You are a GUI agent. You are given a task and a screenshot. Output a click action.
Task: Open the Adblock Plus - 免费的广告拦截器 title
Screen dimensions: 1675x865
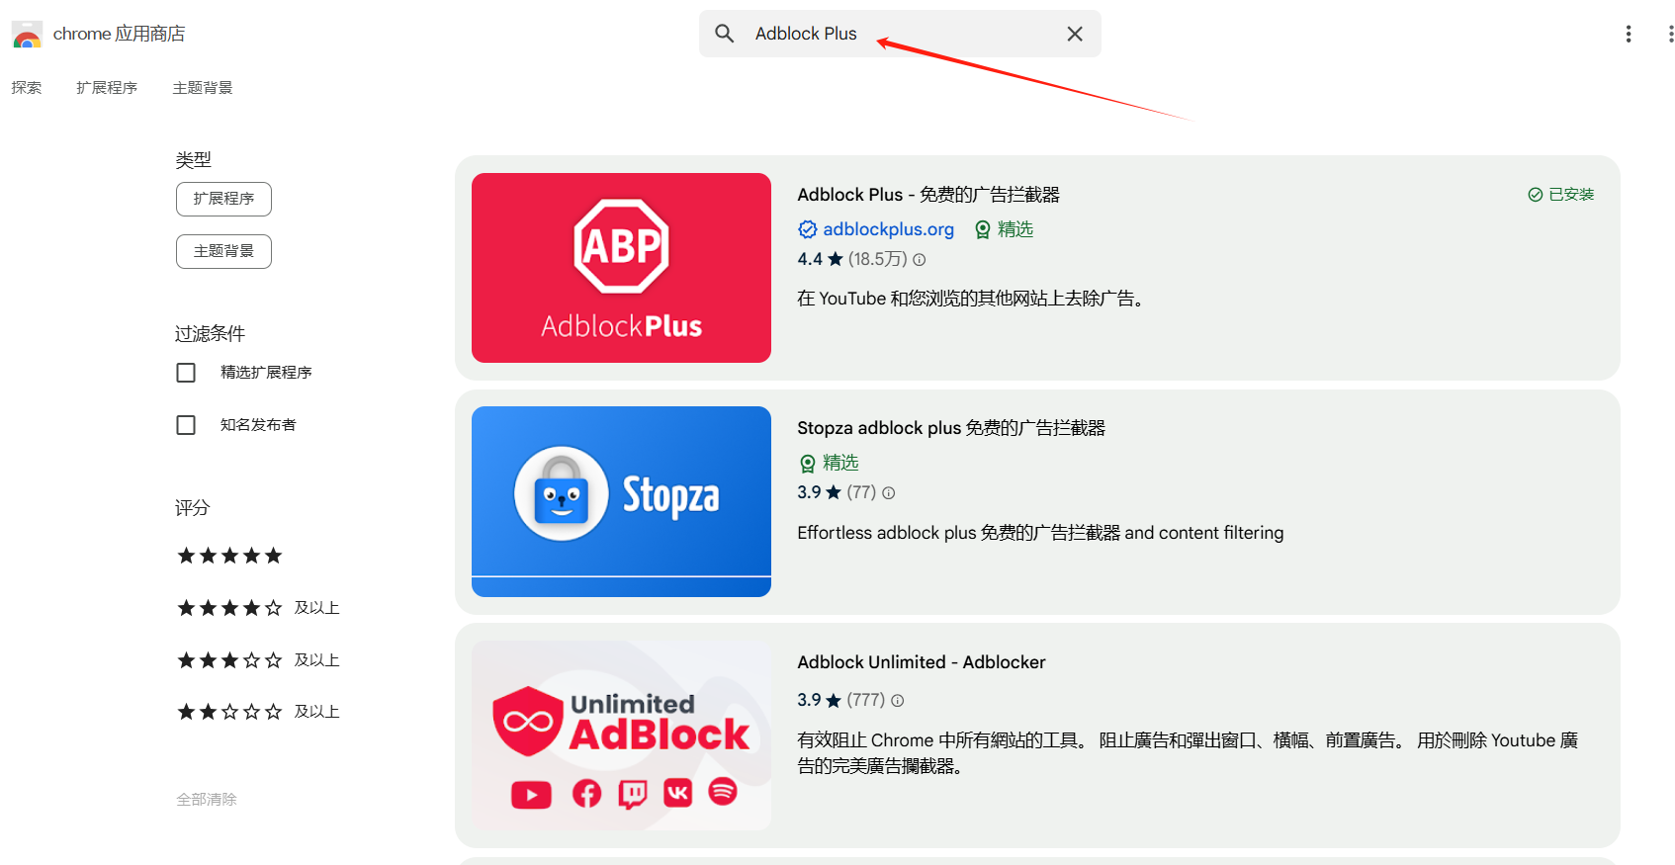[x=928, y=195]
